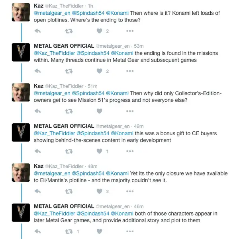Retweet Kaz's Mission 51 Collector's-Edition tweet
The width and height of the screenshot is (239, 239).
[x=69, y=111]
